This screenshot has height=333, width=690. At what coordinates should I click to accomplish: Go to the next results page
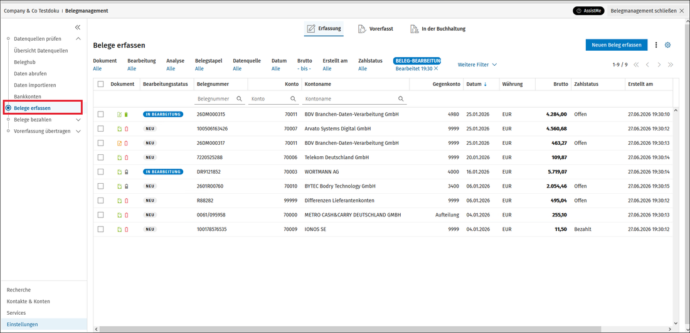pyautogui.click(x=659, y=65)
